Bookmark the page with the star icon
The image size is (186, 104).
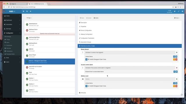(x=173, y=7)
